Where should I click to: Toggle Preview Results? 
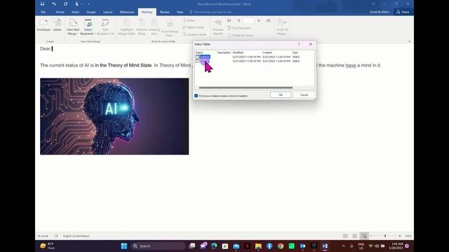[x=218, y=27]
